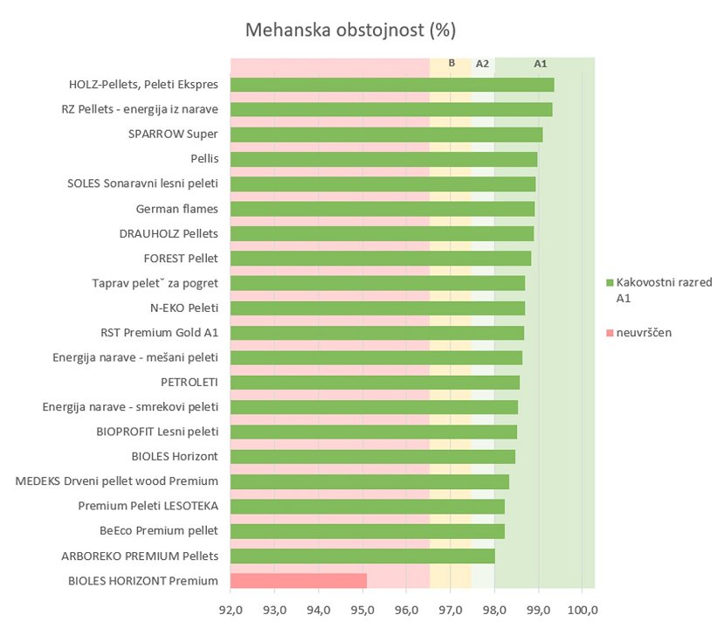Screen dimensions: 724x629
Task: Select the neuvrščen legend label
Action: tap(644, 333)
